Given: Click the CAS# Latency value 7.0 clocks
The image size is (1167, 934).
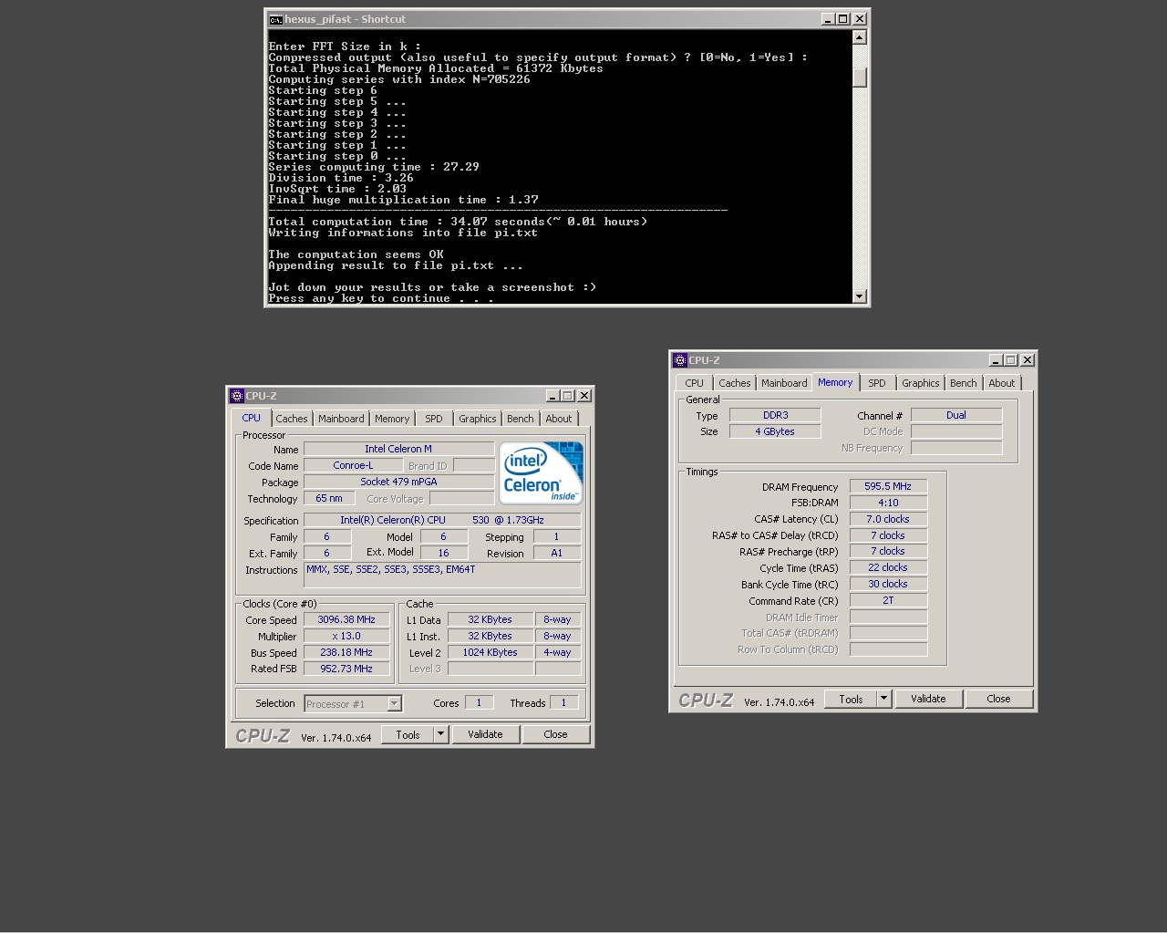Looking at the screenshot, I should tap(889, 519).
